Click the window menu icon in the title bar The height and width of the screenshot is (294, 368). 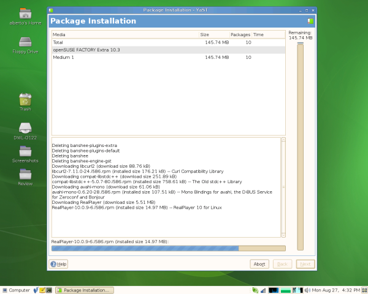[x=51, y=10]
